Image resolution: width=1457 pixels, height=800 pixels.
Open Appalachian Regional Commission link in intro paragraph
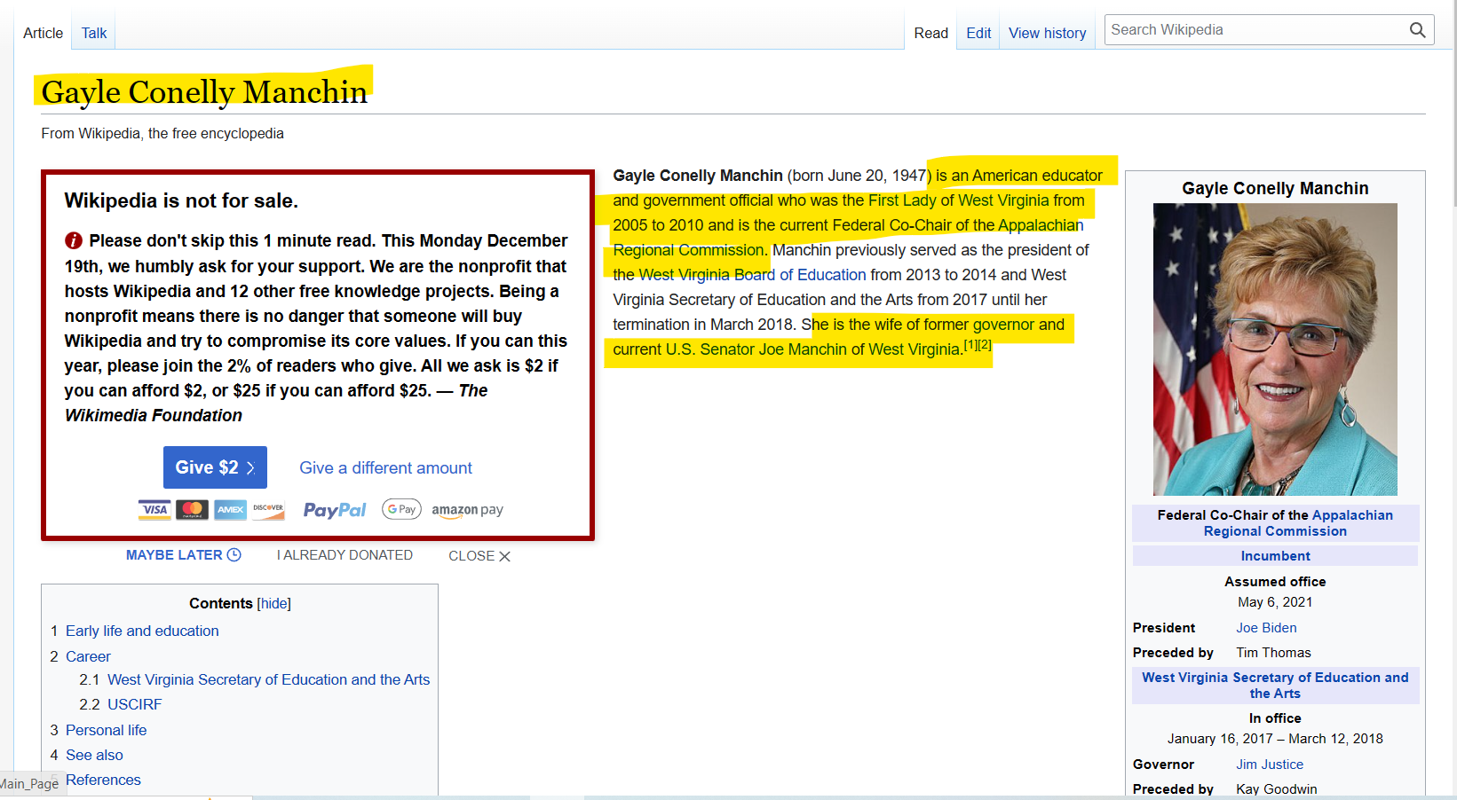tap(848, 238)
